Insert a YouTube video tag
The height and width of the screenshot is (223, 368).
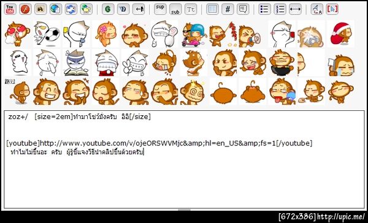click(10, 9)
